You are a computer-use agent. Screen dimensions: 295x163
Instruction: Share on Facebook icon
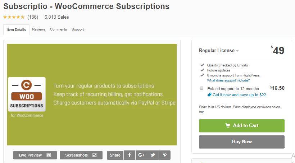(x=130, y=155)
